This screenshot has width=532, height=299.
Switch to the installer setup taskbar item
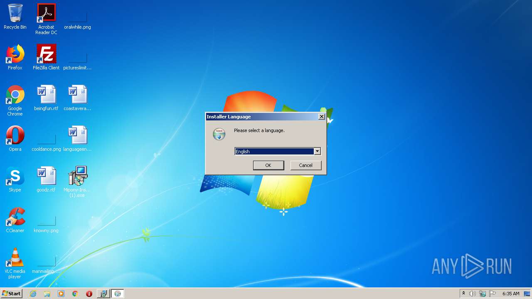pos(103,294)
